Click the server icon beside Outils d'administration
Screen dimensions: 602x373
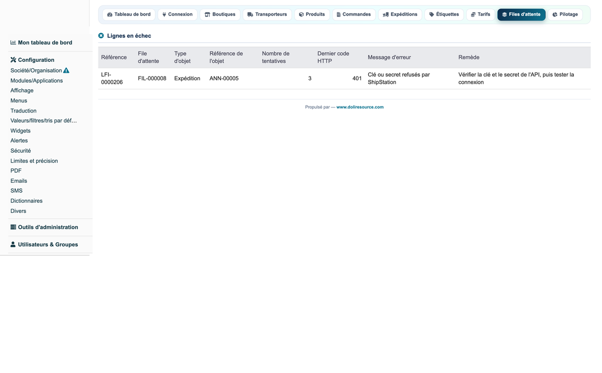(x=14, y=227)
